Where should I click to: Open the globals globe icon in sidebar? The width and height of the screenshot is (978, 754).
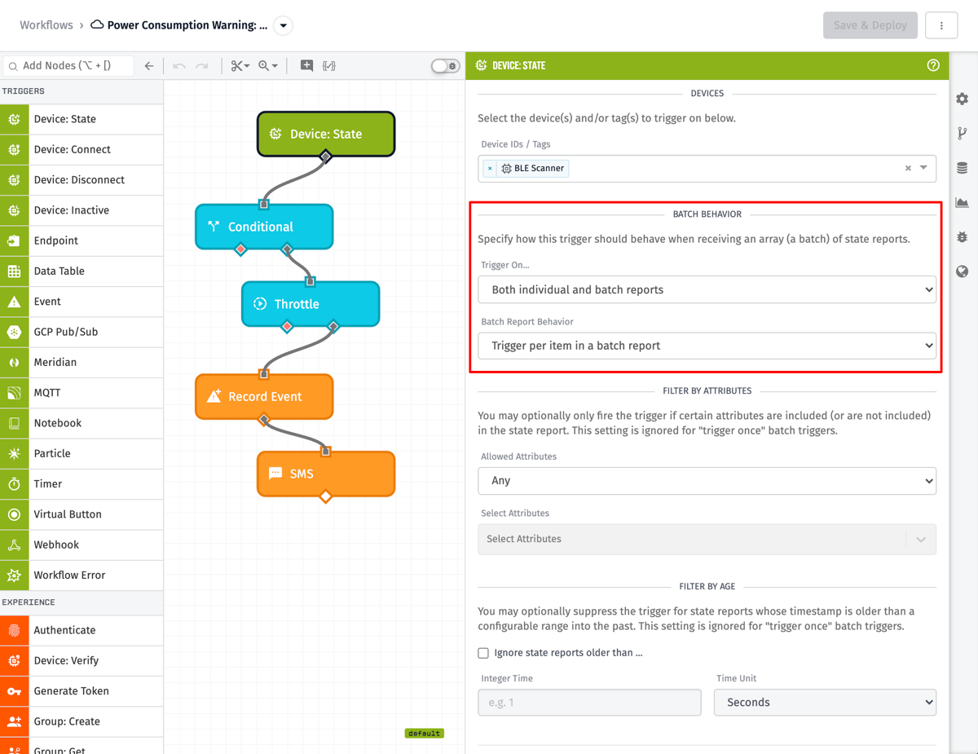pos(963,271)
